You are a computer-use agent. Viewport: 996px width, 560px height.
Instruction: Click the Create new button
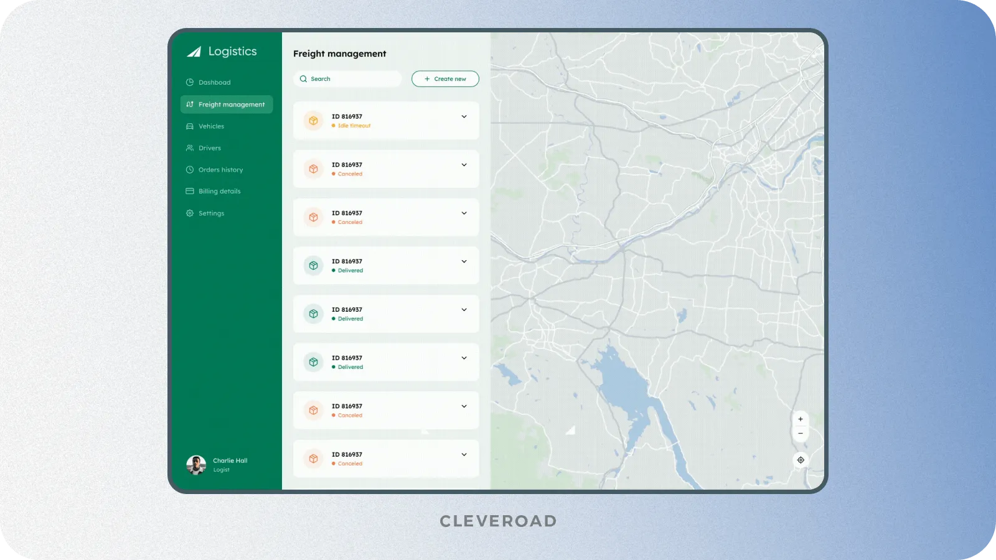point(445,79)
